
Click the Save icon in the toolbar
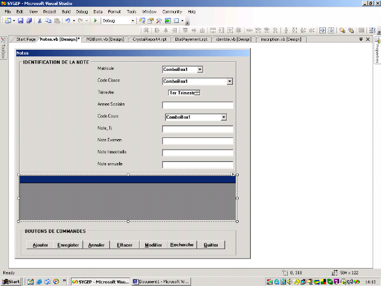point(21,21)
